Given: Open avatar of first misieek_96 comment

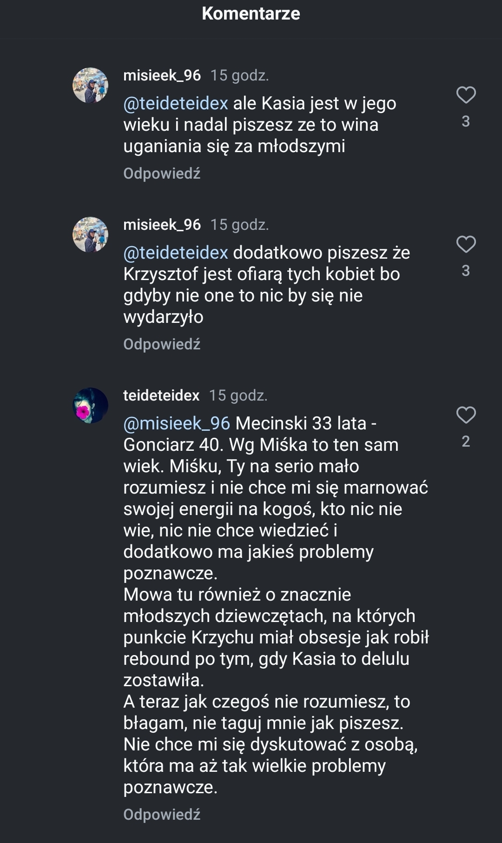Looking at the screenshot, I should coord(91,85).
